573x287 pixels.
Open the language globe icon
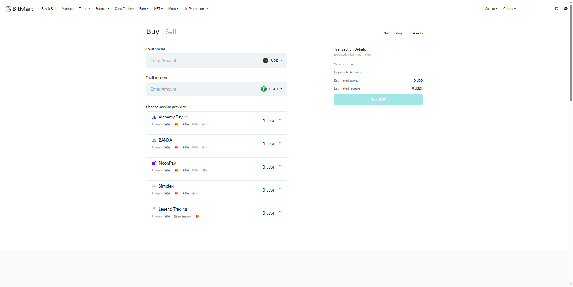[566, 9]
